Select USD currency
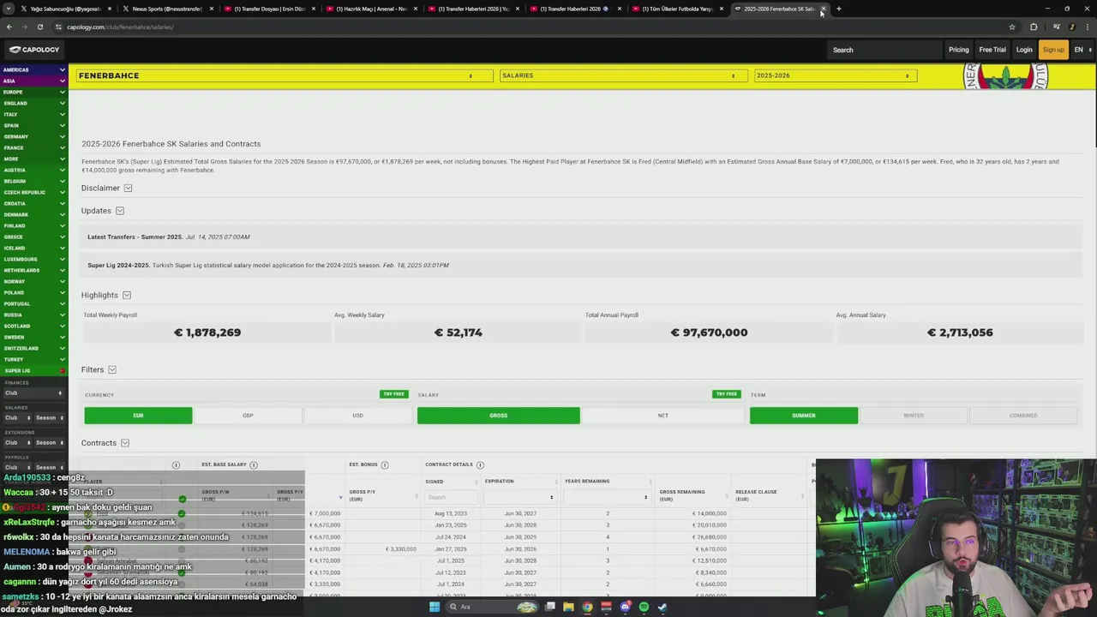Viewport: 1097px width, 617px height. [x=357, y=416]
